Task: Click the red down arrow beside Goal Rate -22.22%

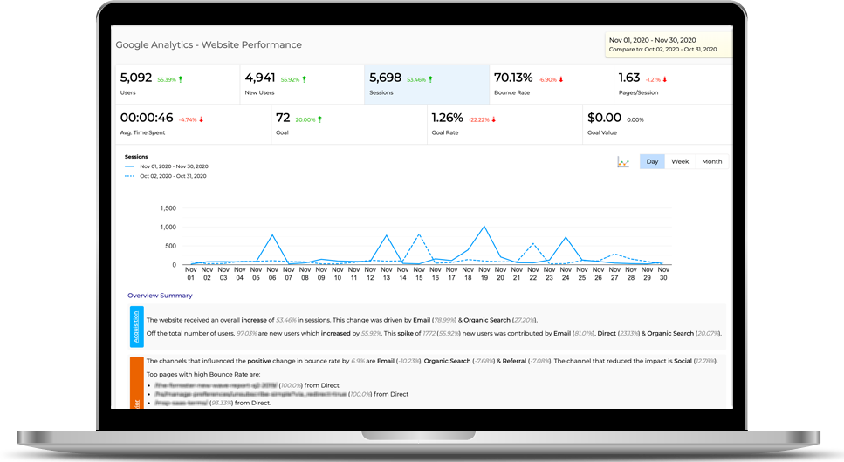Action: [494, 120]
